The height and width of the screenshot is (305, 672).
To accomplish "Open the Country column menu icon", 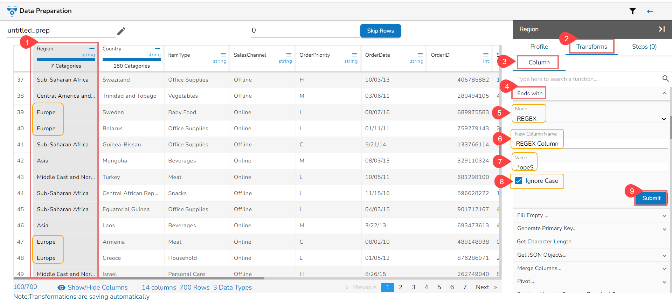I will [158, 49].
